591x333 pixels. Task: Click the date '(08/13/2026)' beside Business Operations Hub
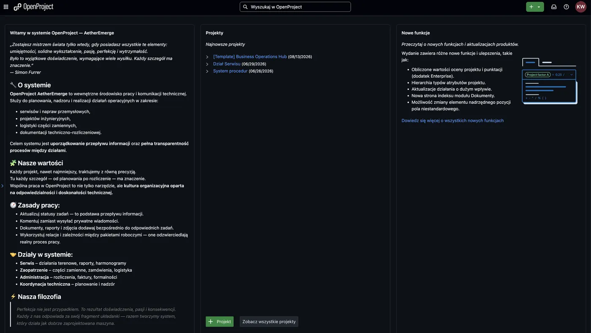300,57
